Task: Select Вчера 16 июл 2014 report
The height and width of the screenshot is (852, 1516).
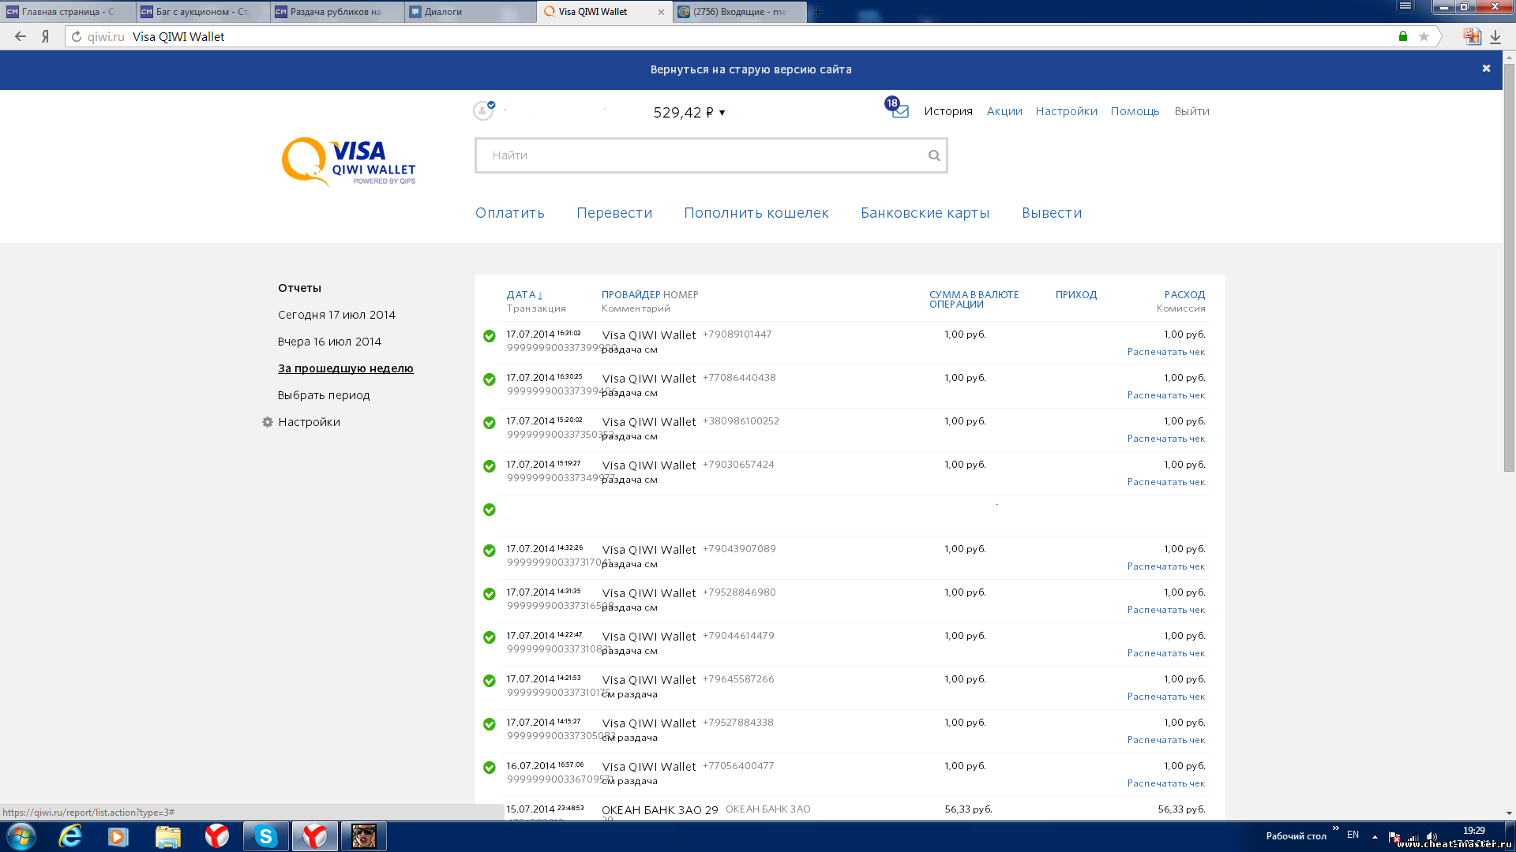Action: point(329,342)
